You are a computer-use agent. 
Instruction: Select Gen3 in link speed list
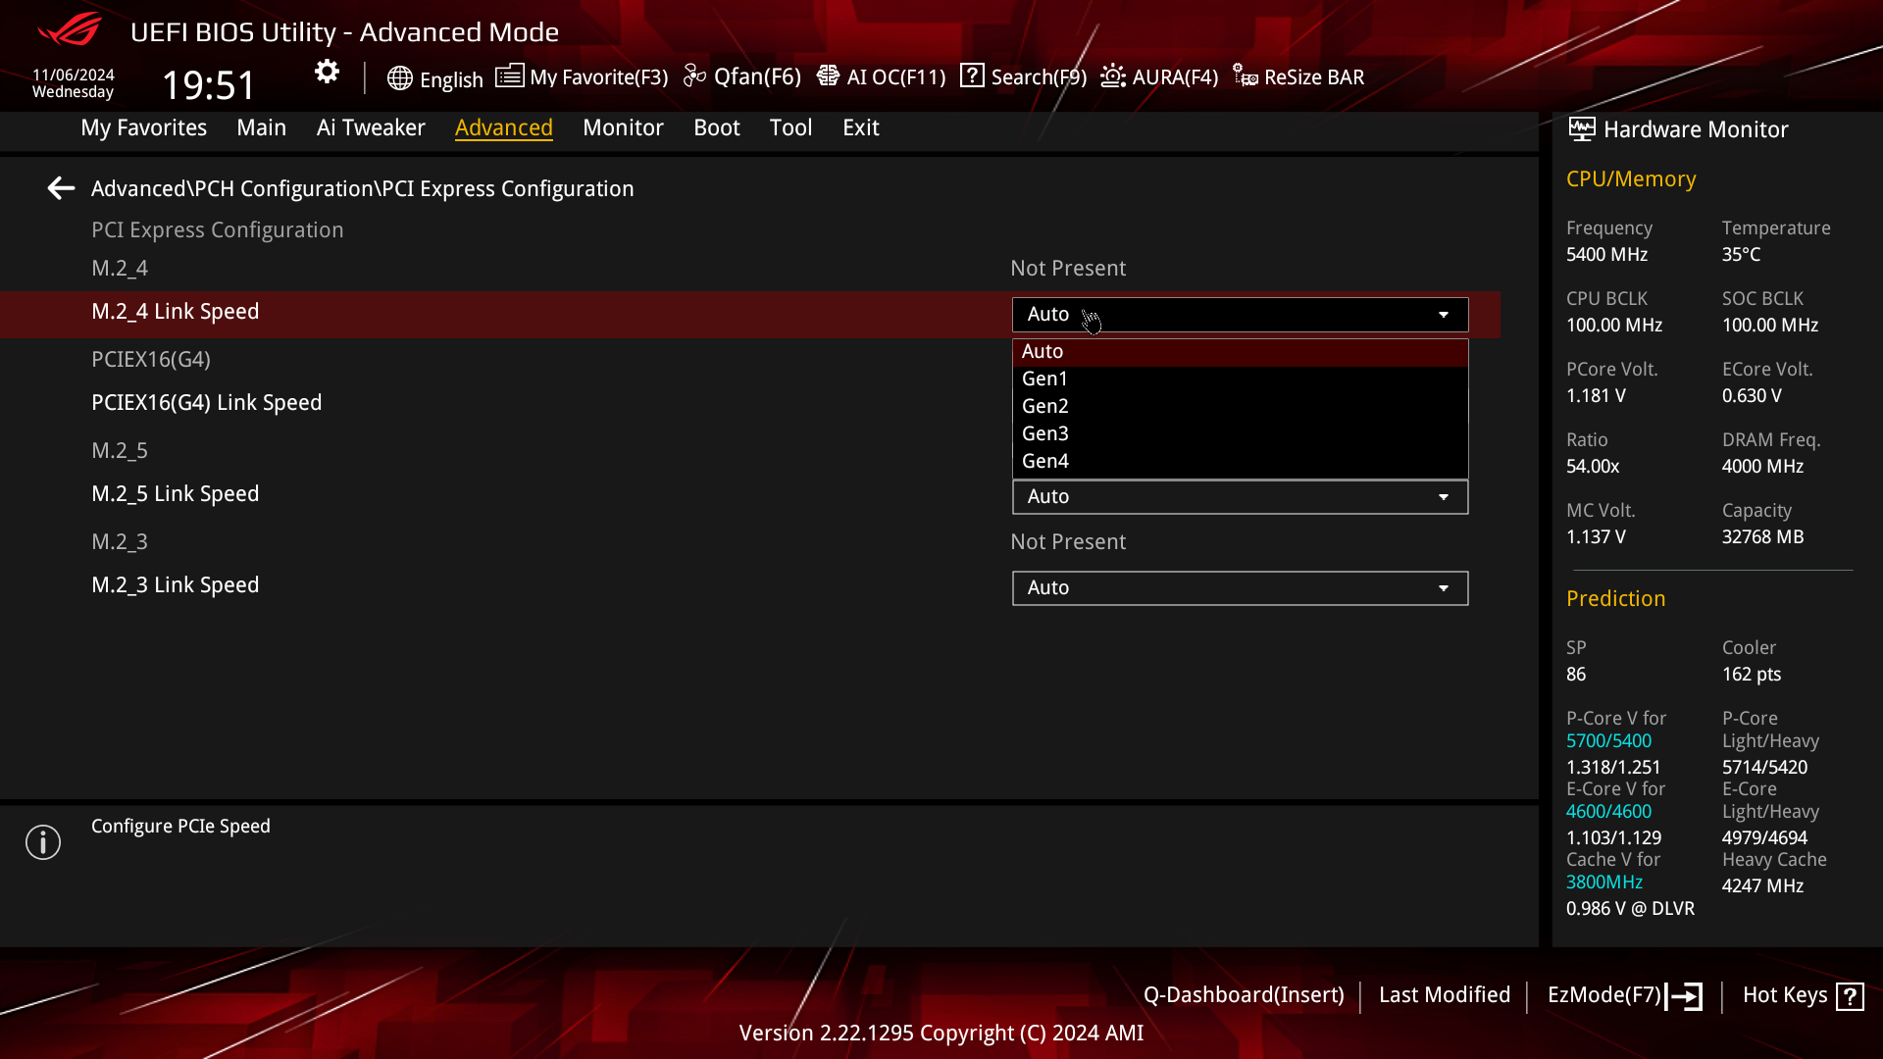(x=1045, y=433)
